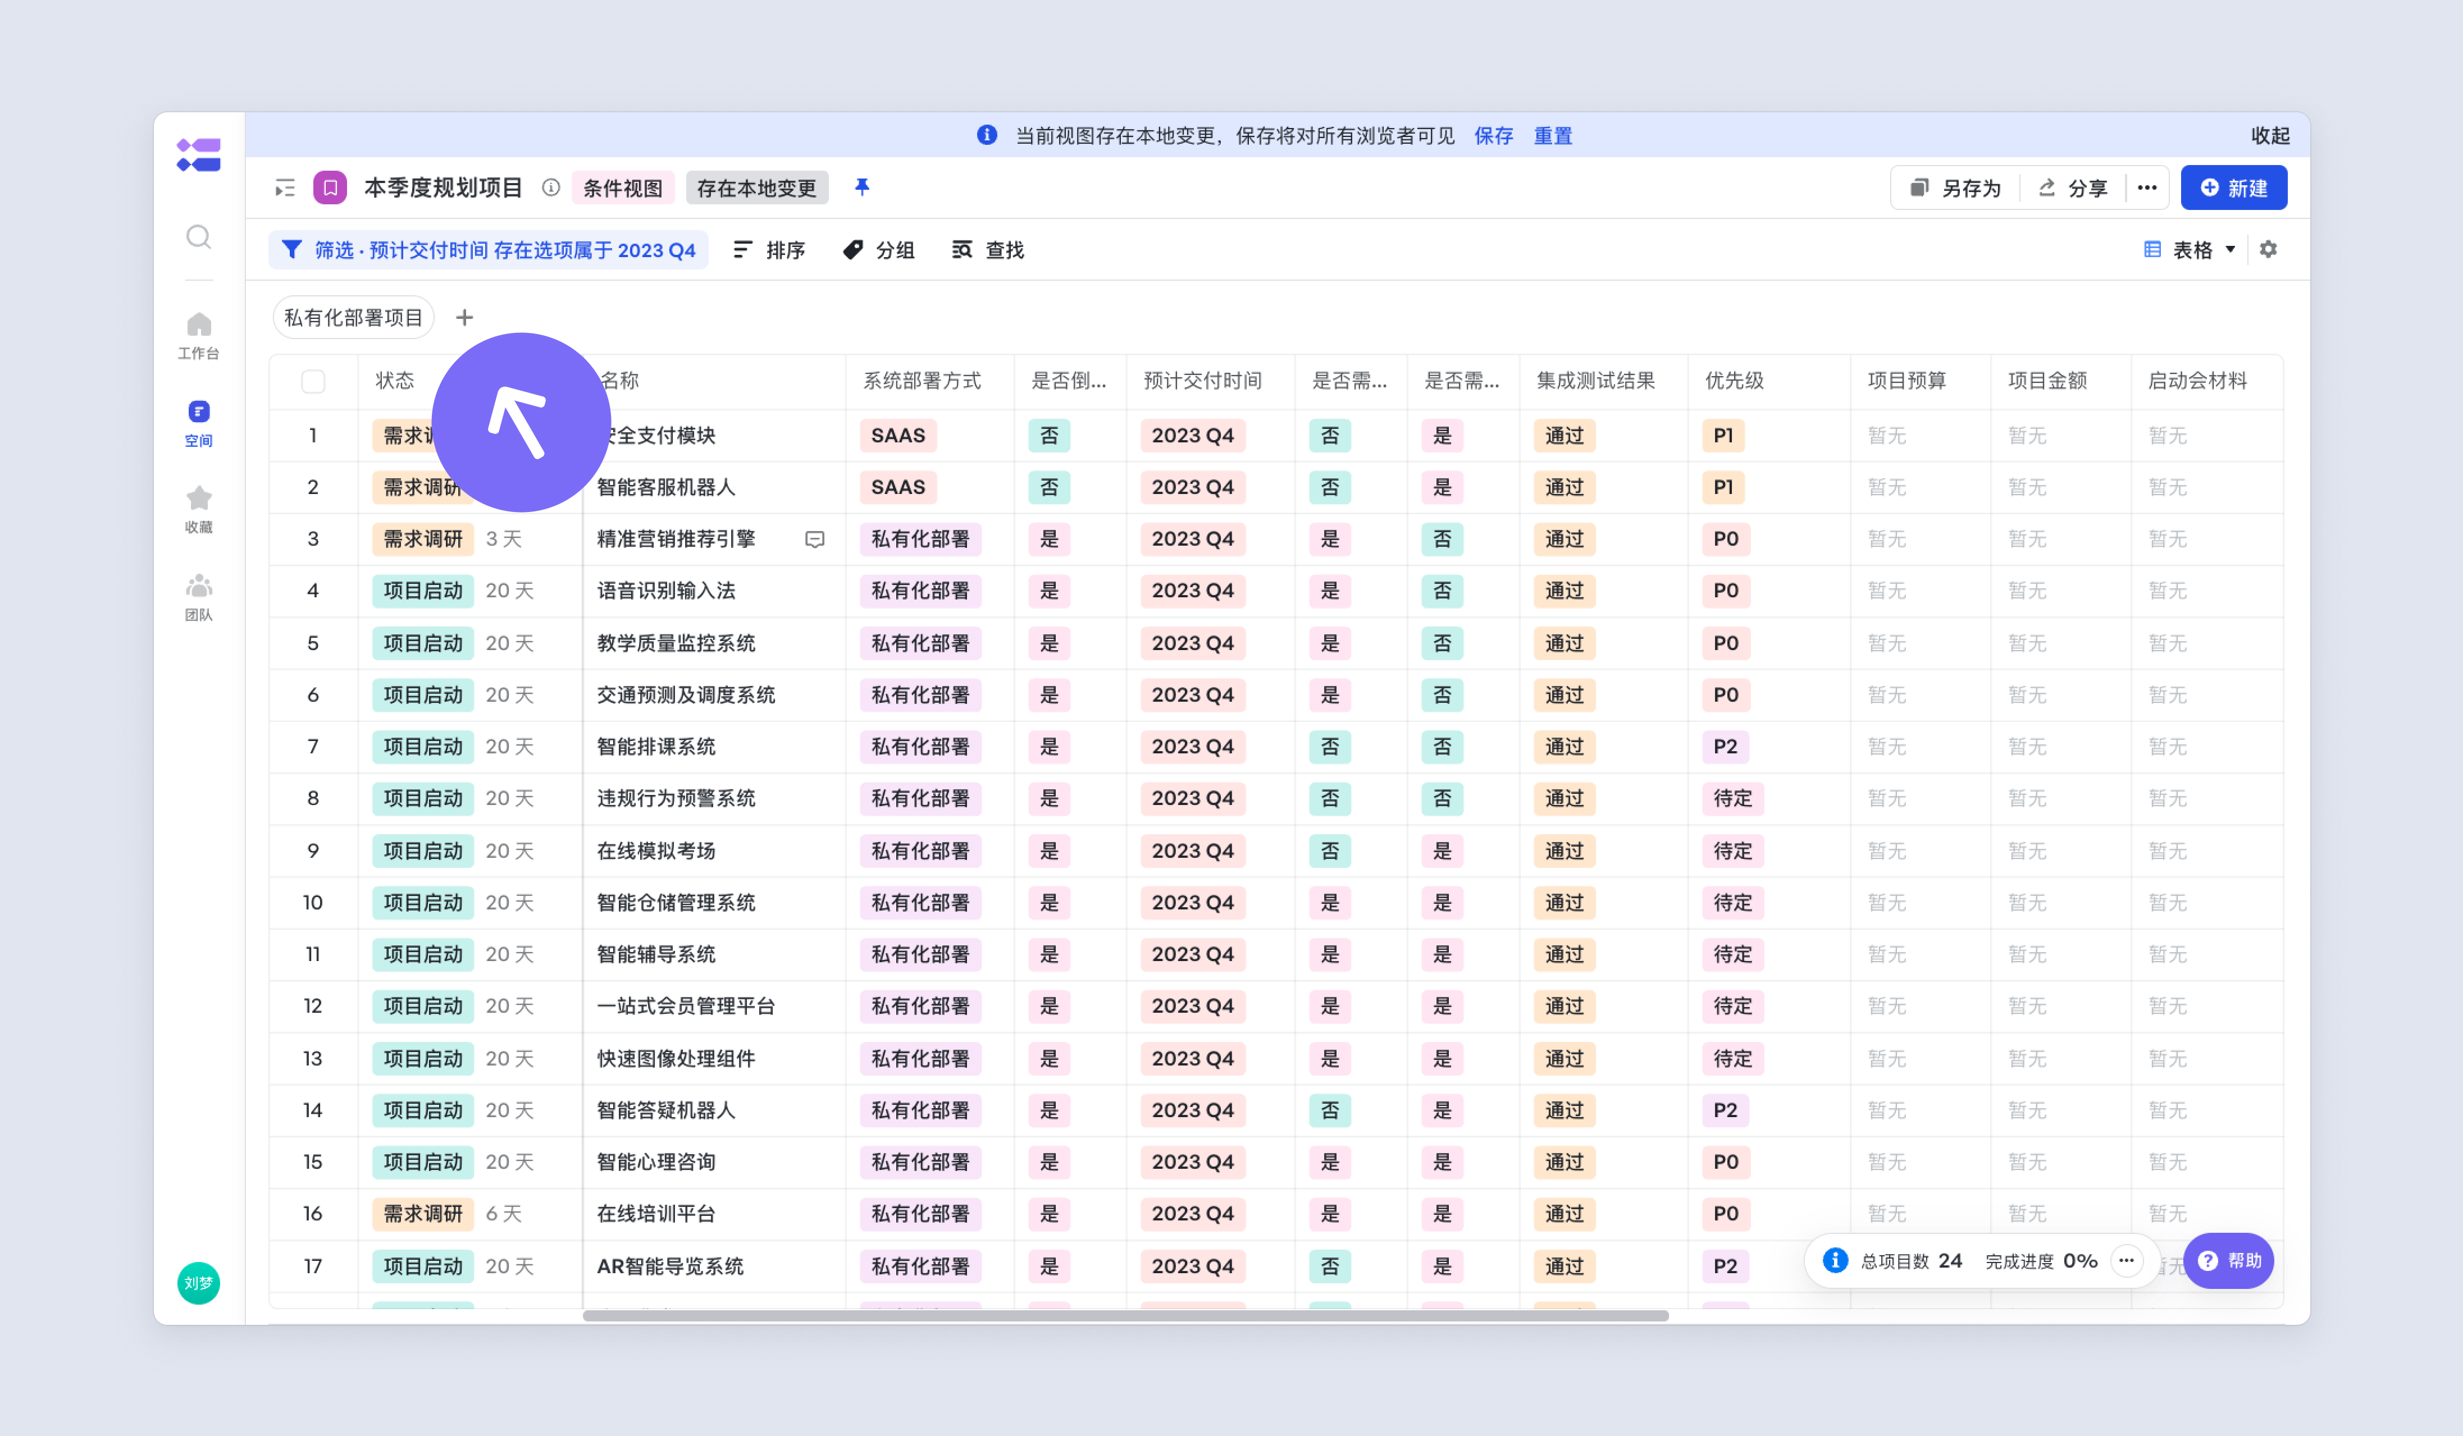Click 保存 in the banner
Image resolution: width=2463 pixels, height=1436 pixels.
click(1493, 136)
